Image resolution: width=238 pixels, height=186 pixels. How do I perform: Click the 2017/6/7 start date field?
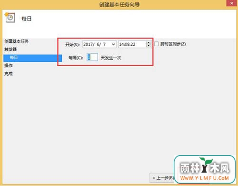[x=99, y=44]
